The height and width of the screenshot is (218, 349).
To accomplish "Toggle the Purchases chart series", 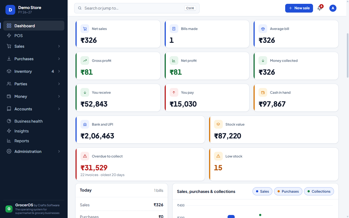I will click(x=288, y=191).
